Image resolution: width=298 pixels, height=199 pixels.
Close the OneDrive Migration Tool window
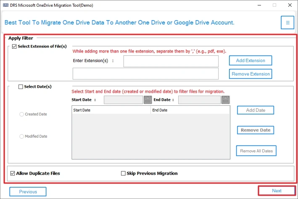(290, 5)
